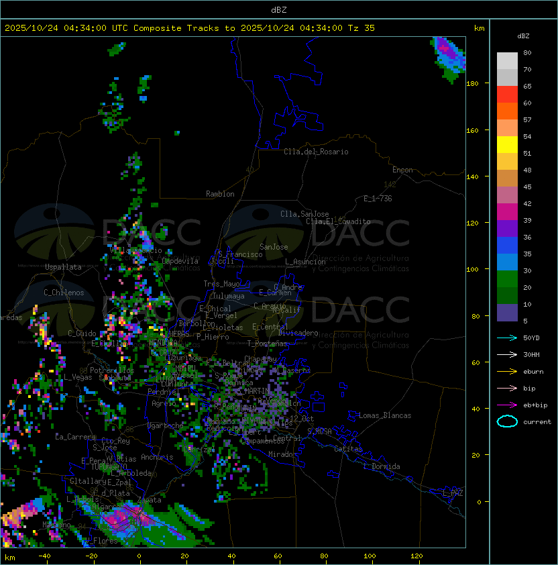This screenshot has width=558, height=565.
Task: Click the L_Dormida place label
Action: [382, 466]
